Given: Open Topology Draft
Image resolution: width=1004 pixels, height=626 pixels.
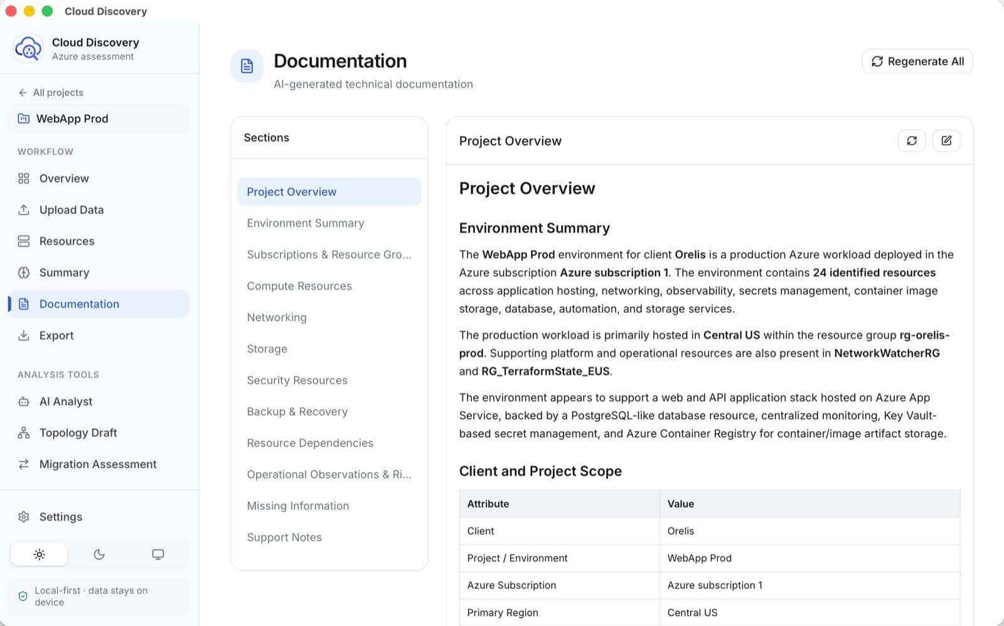Looking at the screenshot, I should point(99,433).
